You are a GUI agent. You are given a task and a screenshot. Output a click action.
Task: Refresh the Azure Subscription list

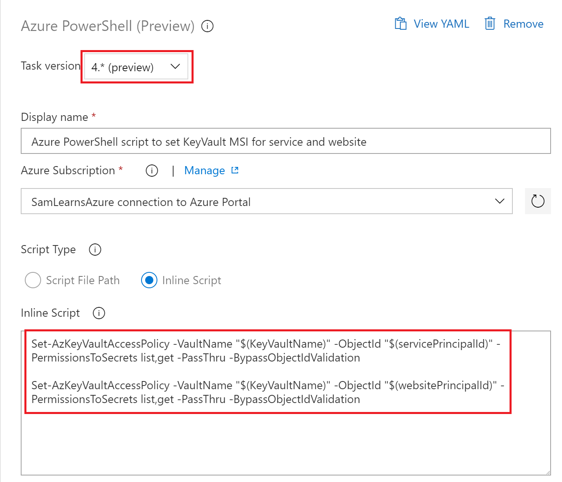tap(538, 201)
